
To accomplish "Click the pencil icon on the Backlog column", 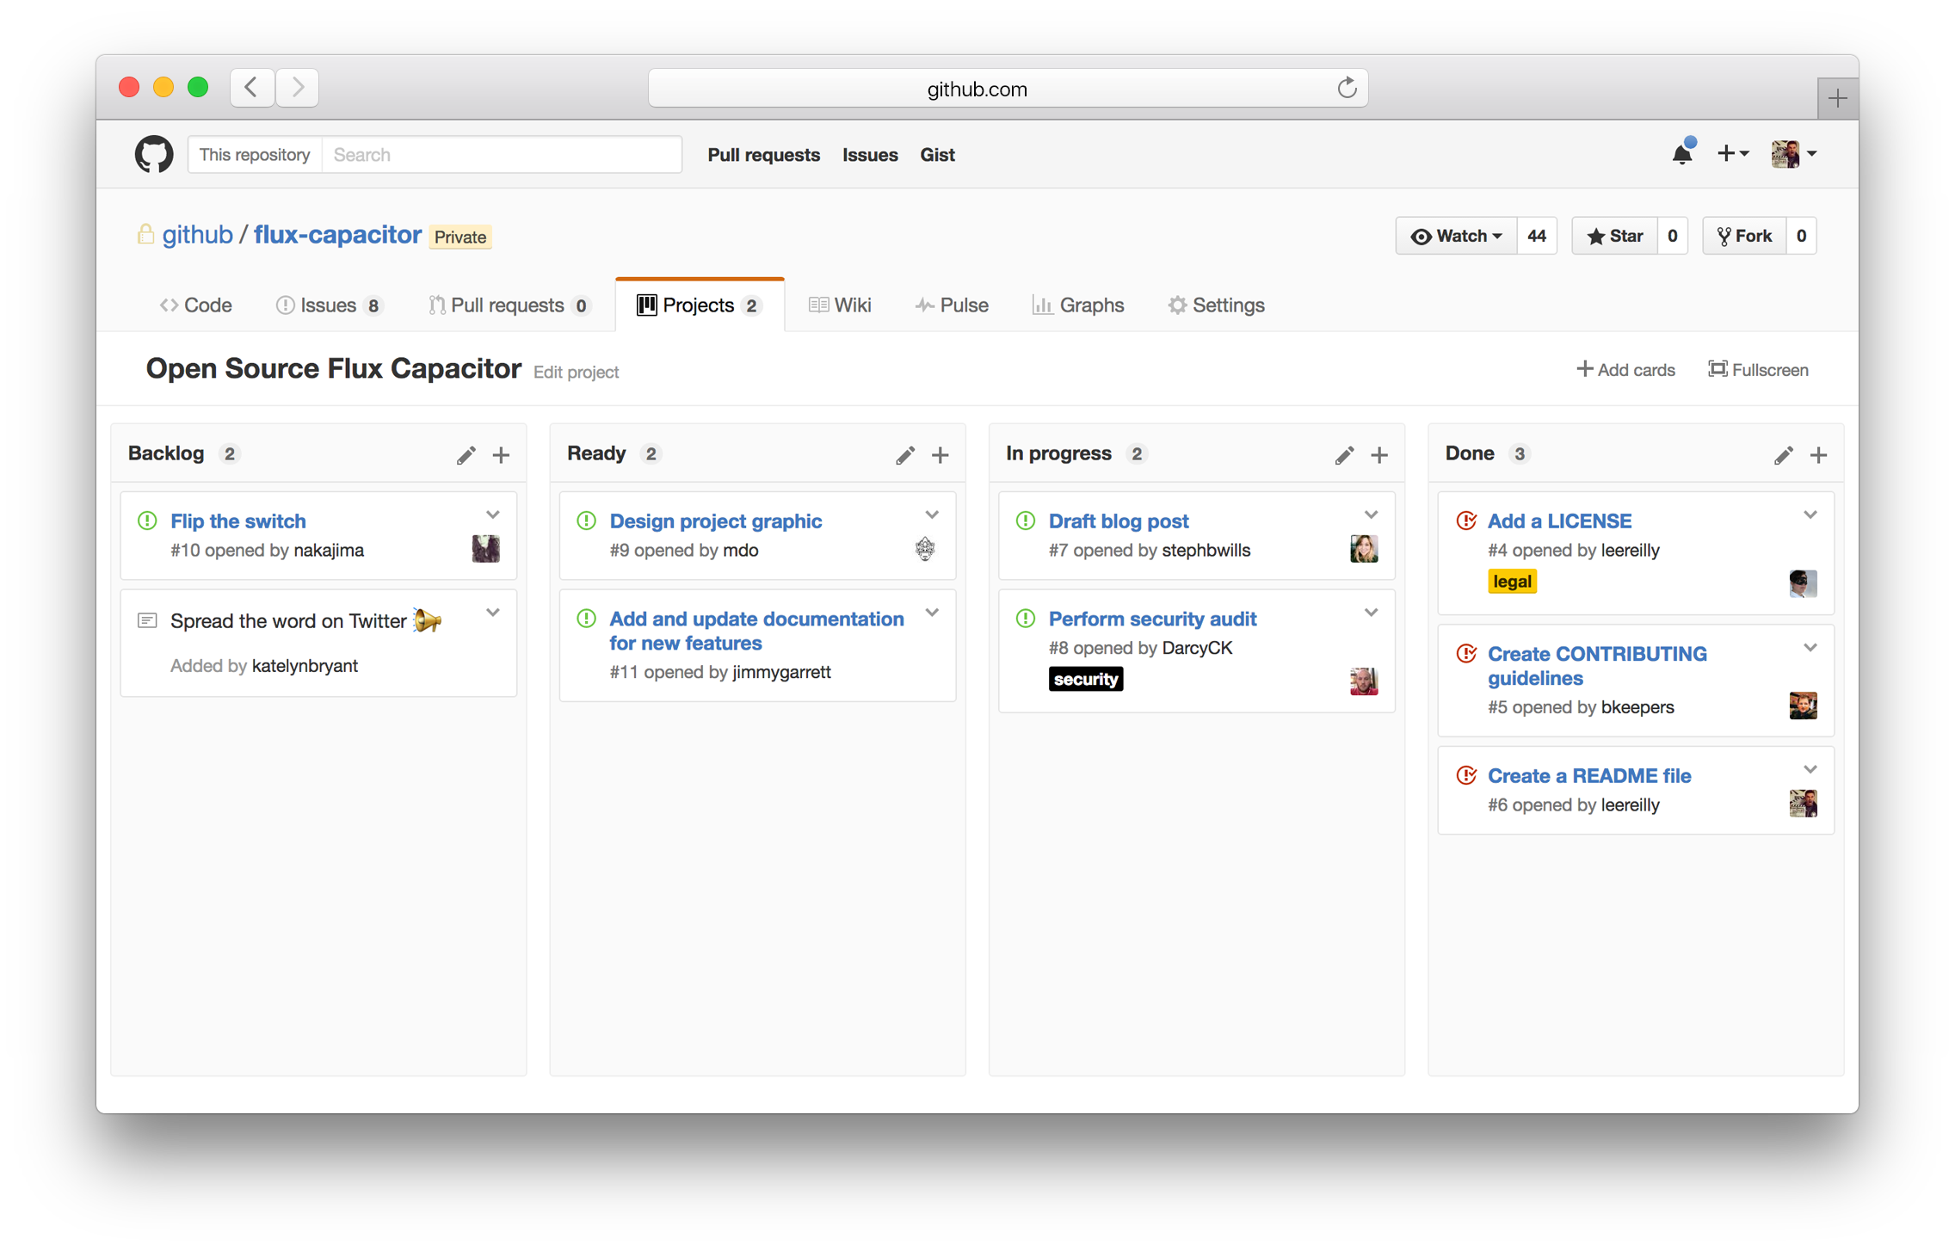I will (466, 454).
